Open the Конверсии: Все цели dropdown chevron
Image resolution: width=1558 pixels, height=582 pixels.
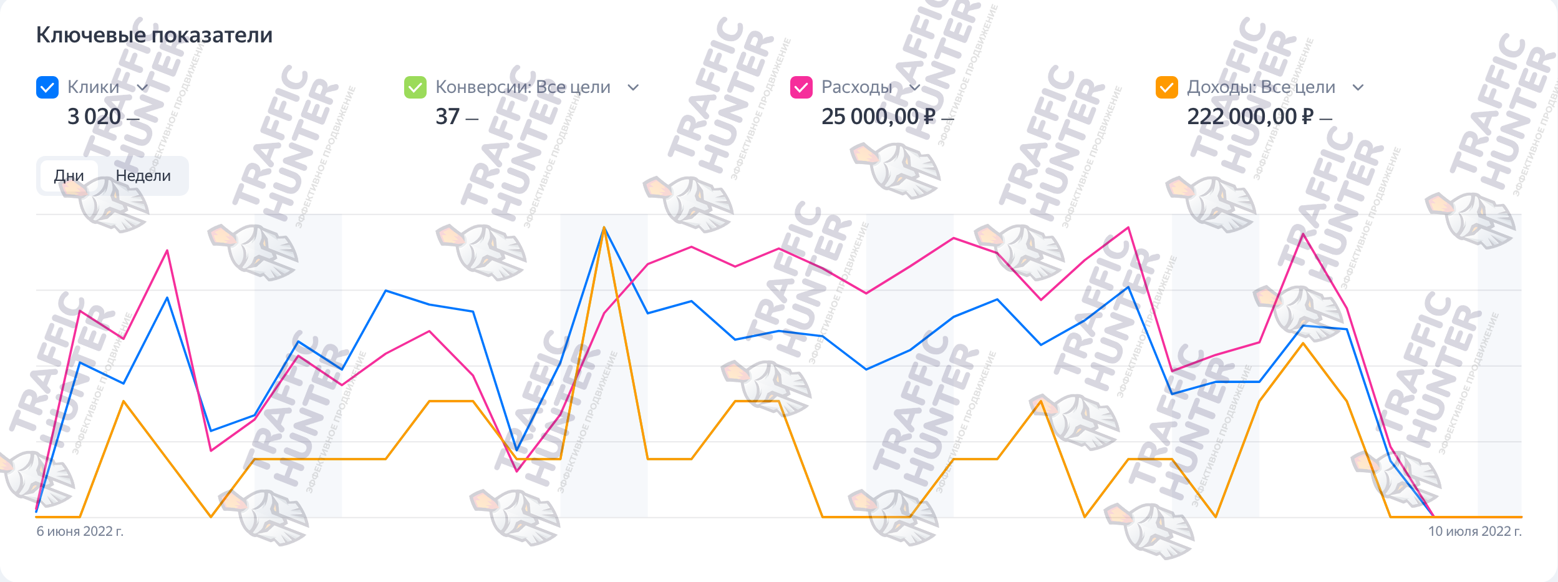633,87
